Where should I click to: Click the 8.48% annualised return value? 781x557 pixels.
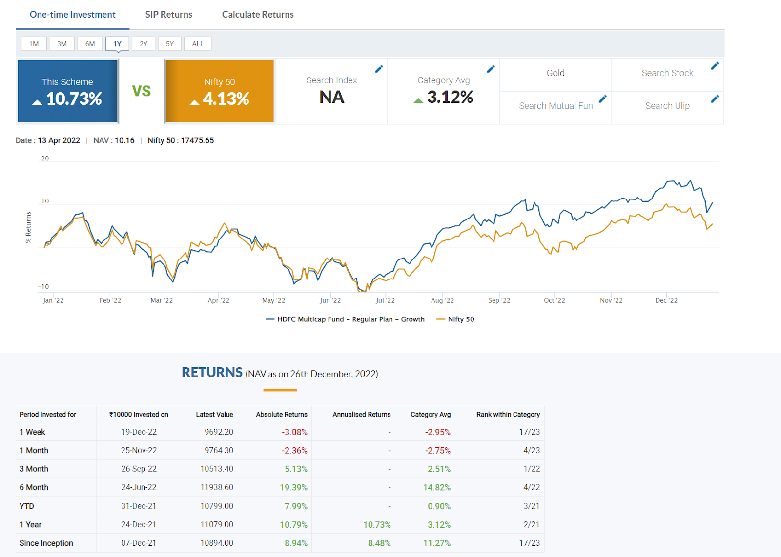[379, 543]
